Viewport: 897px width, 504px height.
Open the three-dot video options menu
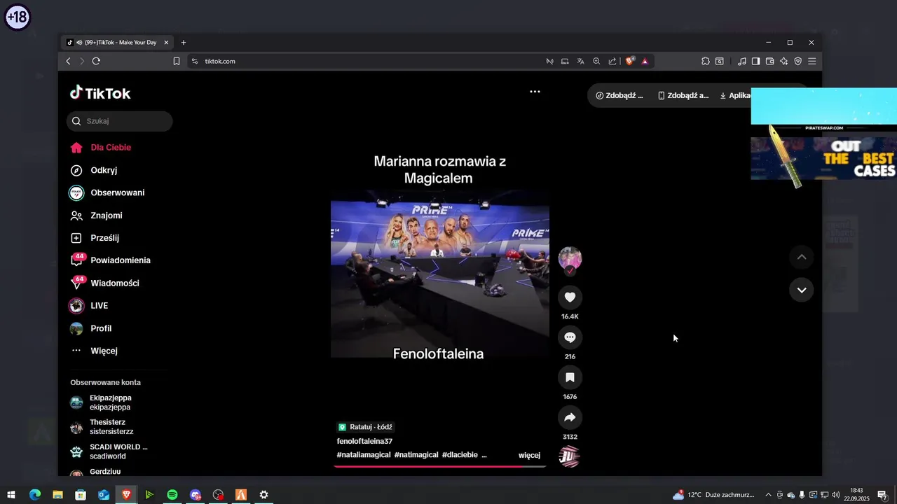pyautogui.click(x=535, y=92)
